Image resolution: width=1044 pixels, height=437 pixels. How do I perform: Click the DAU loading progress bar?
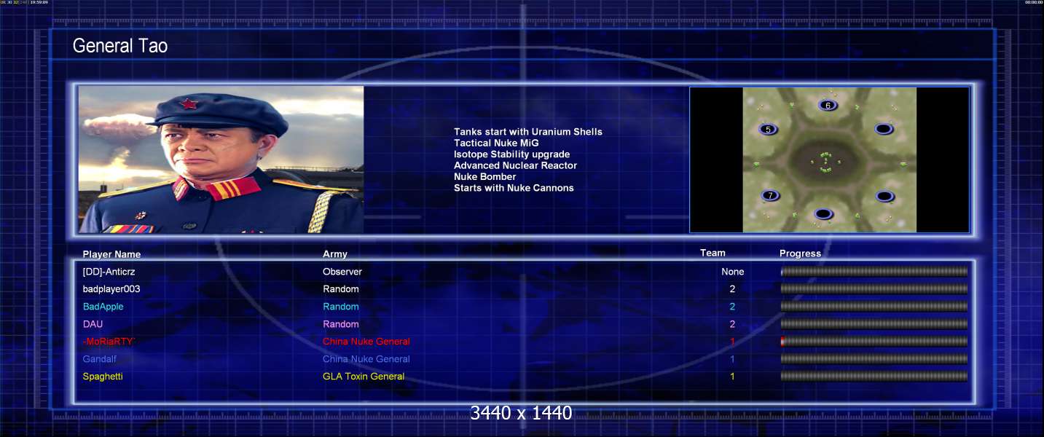pyautogui.click(x=874, y=324)
